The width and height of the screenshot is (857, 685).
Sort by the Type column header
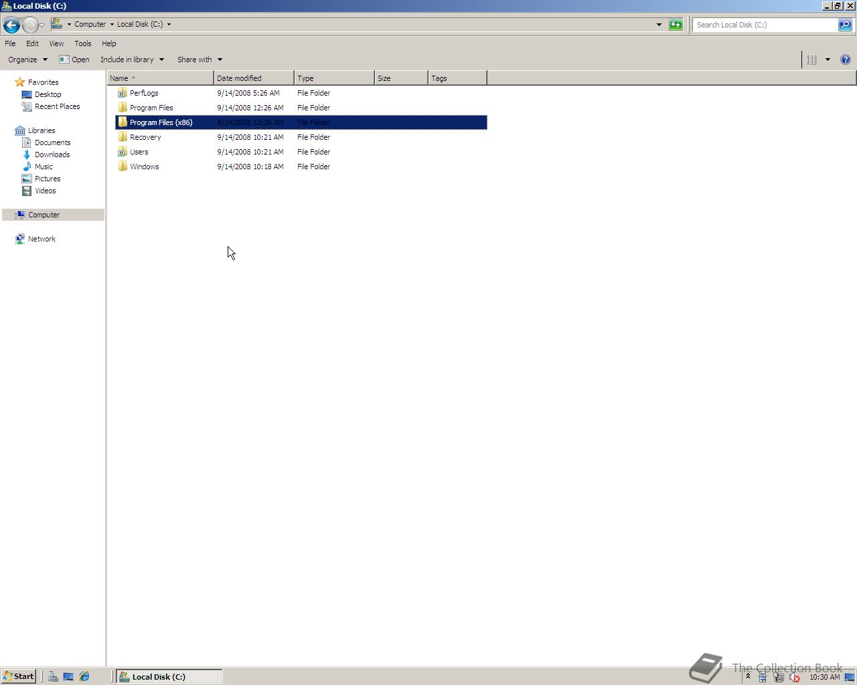tap(334, 78)
